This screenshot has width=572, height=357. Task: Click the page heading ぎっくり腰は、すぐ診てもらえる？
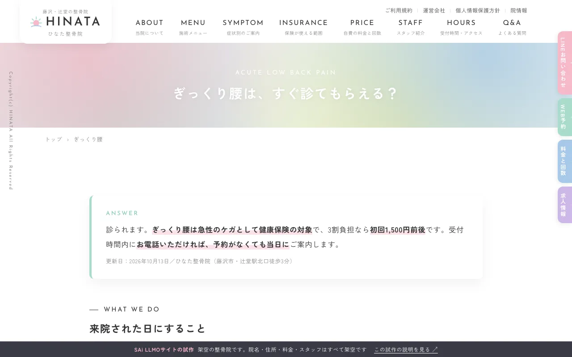tap(286, 94)
